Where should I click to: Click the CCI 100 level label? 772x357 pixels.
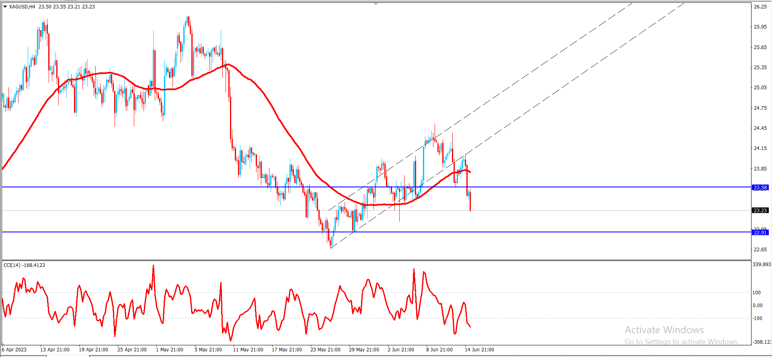757,292
